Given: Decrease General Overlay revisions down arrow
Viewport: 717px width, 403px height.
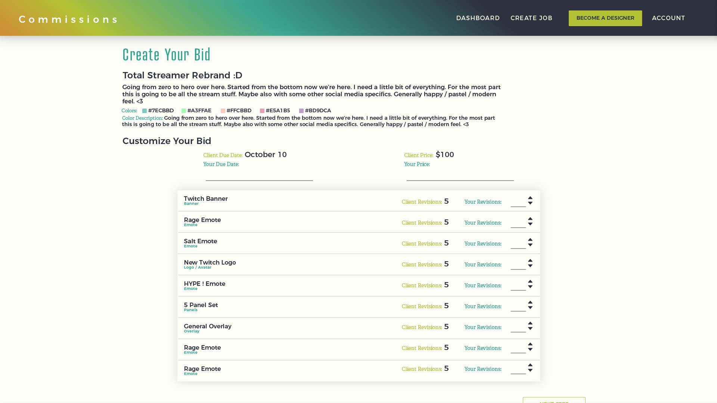Looking at the screenshot, I should (x=530, y=329).
